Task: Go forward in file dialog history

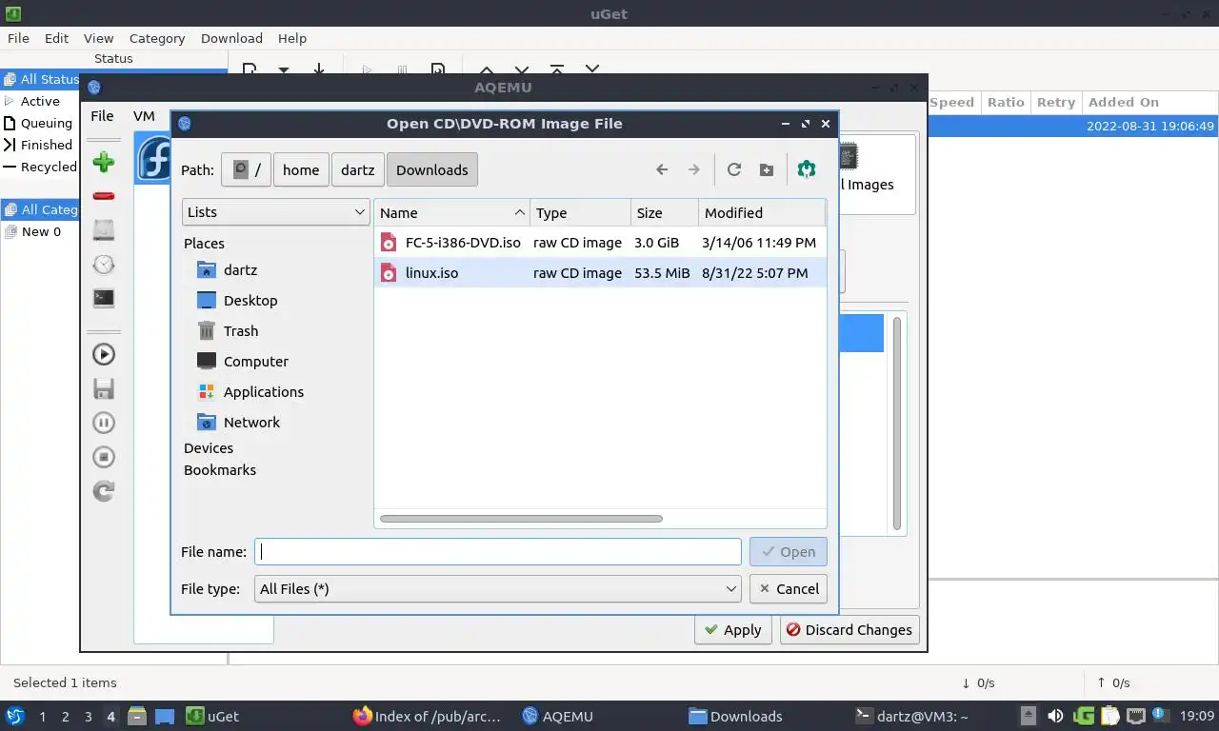Action: (x=694, y=169)
